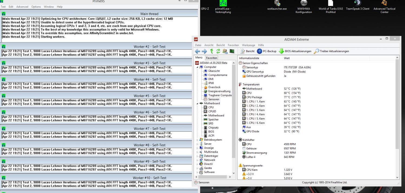Open Advanced Tactical Center desktop icon
The image size is (405, 193).
(384, 7)
